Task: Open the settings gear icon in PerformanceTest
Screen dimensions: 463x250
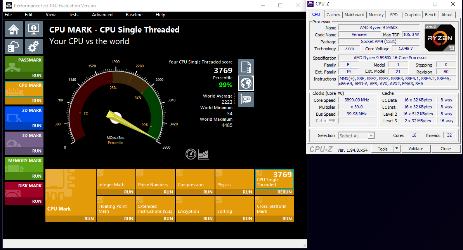Action: click(x=34, y=46)
